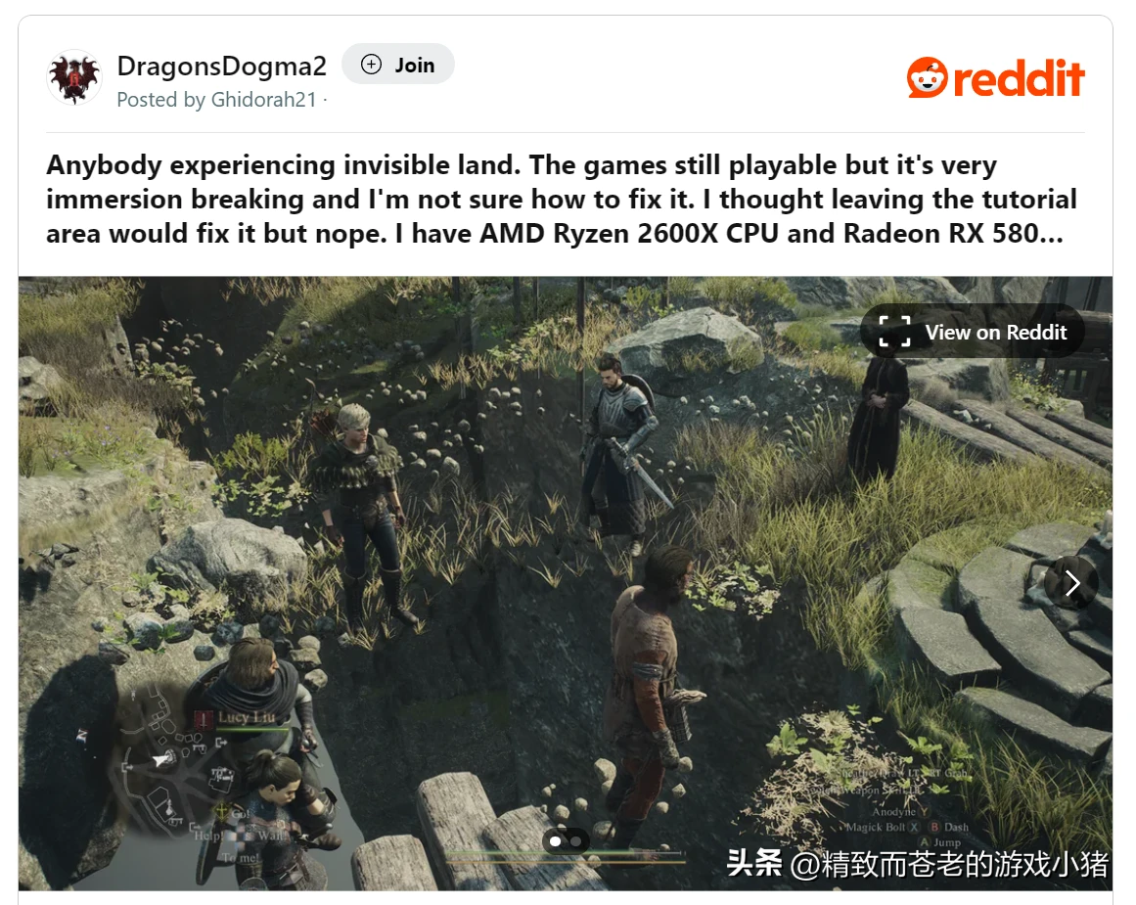Image resolution: width=1136 pixels, height=905 pixels.
Task: Open the post title about invisible land
Action: pyautogui.click(x=562, y=200)
